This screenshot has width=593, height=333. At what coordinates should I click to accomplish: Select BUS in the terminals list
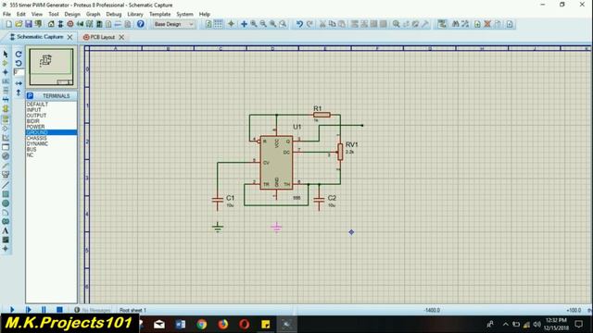click(52, 150)
